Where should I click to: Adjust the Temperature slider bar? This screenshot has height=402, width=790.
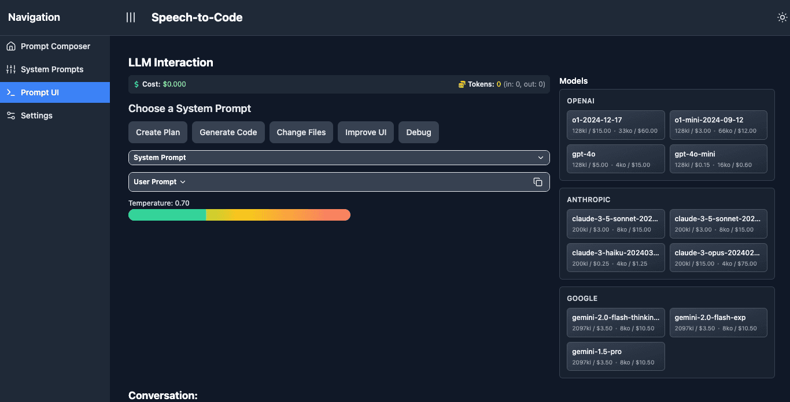[x=239, y=215]
